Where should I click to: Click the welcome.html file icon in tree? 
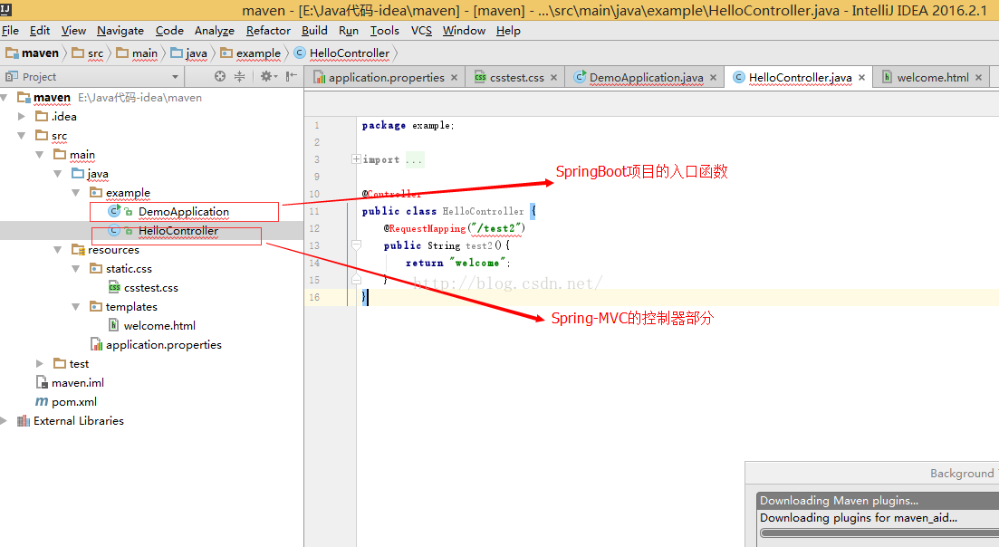[x=114, y=325]
